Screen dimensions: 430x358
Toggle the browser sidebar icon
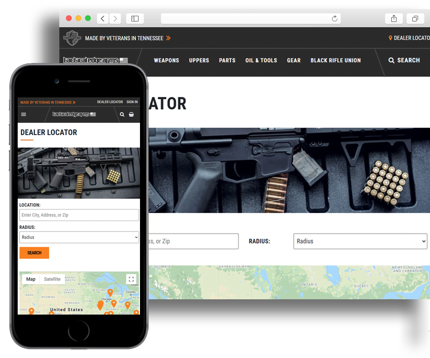(135, 19)
